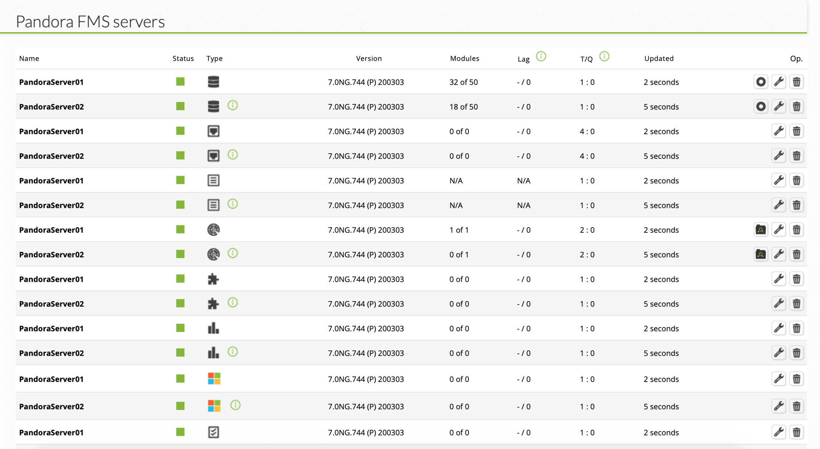Delete the server using trash icon in 18 of 50 row
The width and height of the screenshot is (820, 449).
797,107
